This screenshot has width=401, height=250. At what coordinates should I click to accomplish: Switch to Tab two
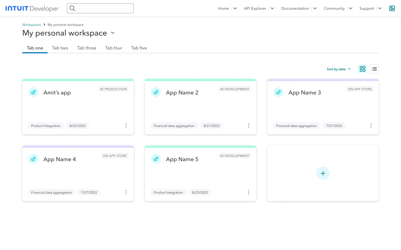pyautogui.click(x=60, y=48)
